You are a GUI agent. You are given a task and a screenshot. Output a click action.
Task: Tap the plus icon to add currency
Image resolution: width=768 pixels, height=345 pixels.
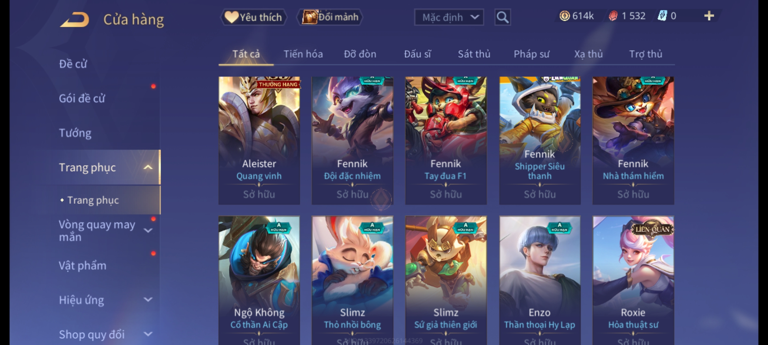click(x=709, y=16)
